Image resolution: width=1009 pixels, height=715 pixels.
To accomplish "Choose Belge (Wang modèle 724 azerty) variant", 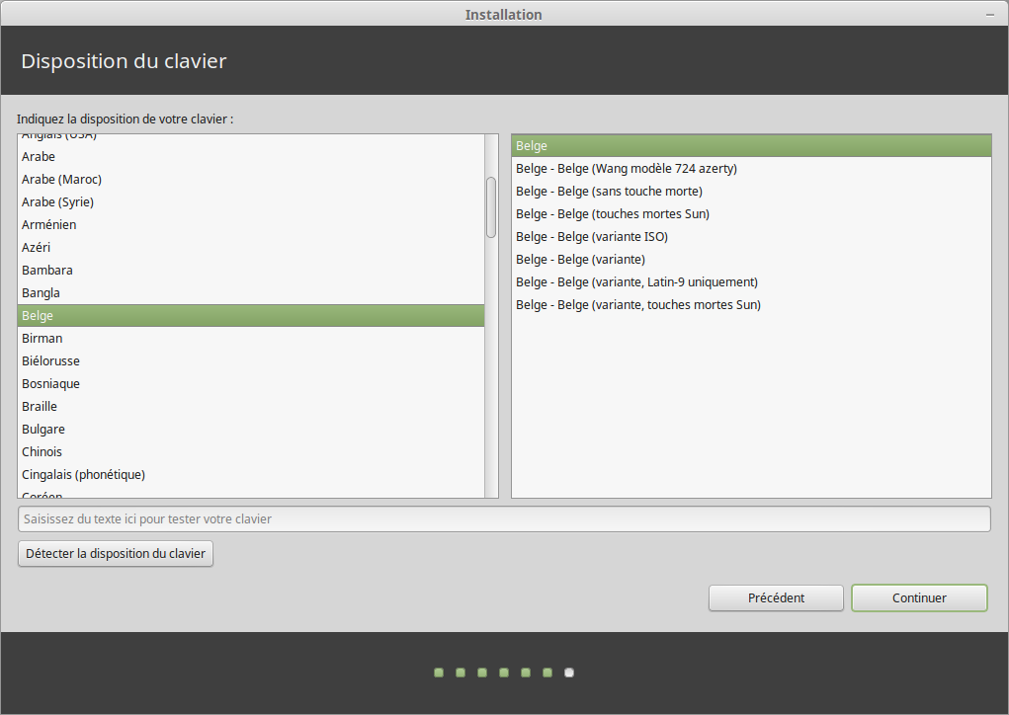I will click(x=626, y=169).
